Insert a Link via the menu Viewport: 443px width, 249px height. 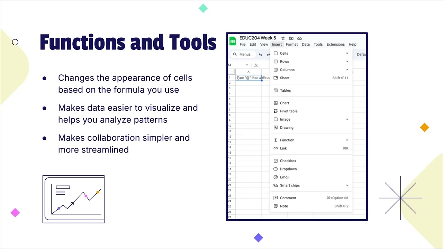coord(311,148)
